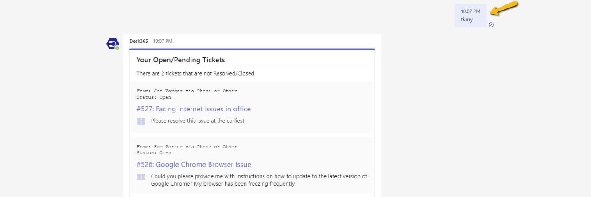Open ticket #527 Facing internet issues in office
591x197 pixels.
pos(194,109)
